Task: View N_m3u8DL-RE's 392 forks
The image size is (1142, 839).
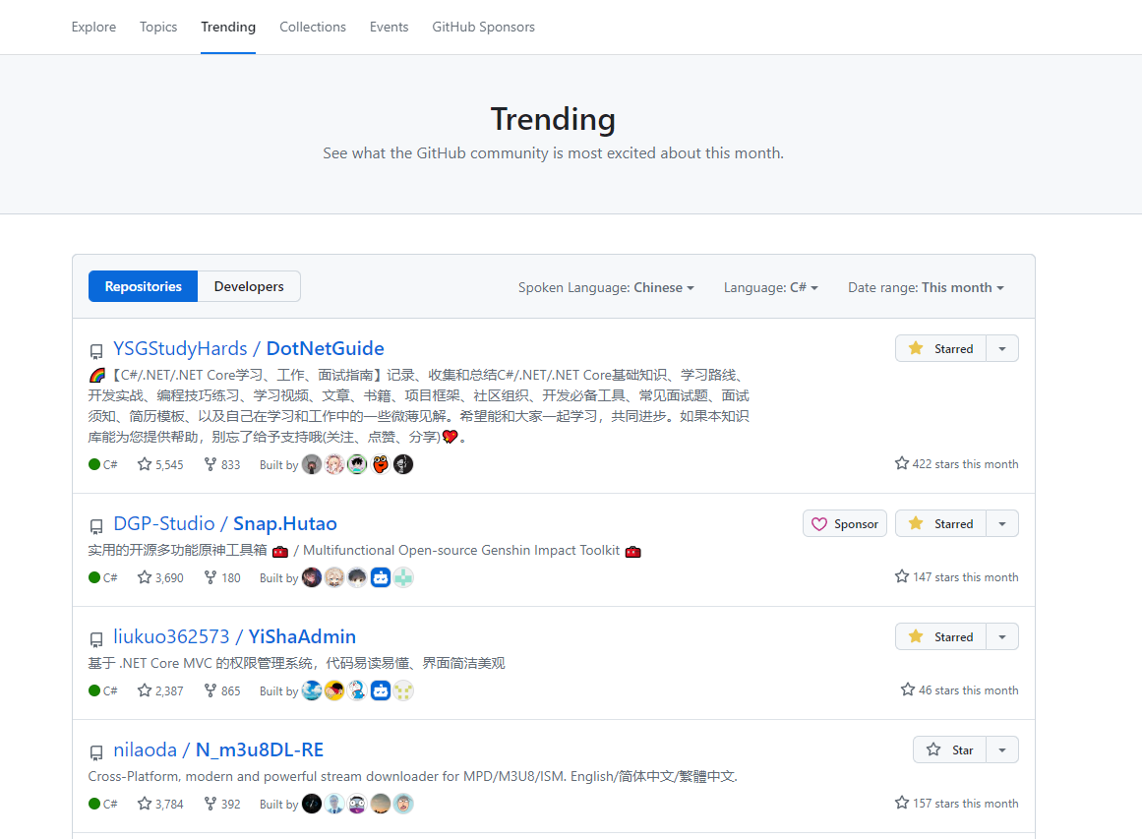Action: 222,804
